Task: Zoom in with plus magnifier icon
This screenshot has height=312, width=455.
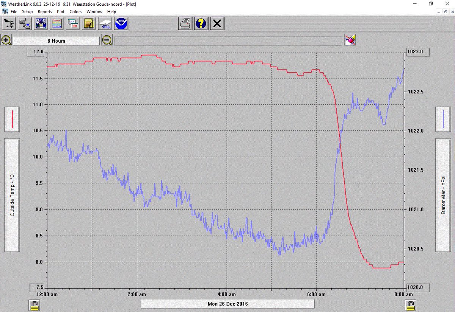Action: pyautogui.click(x=6, y=40)
